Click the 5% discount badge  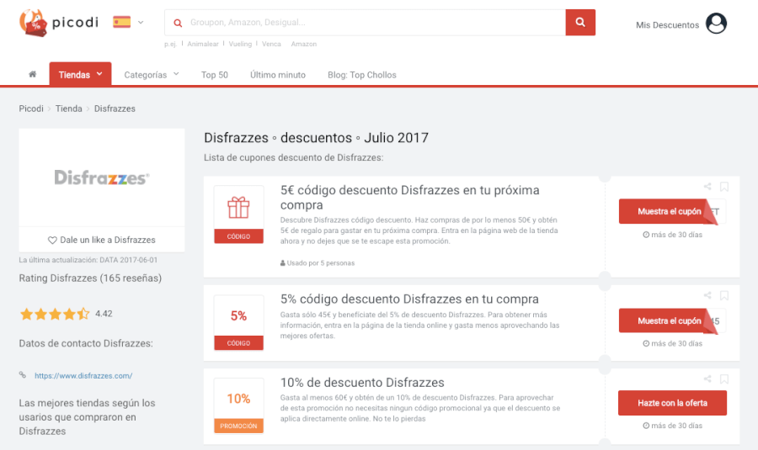pos(238,322)
